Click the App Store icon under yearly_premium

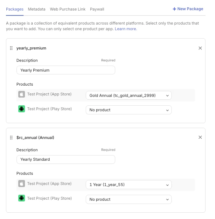[22, 94]
